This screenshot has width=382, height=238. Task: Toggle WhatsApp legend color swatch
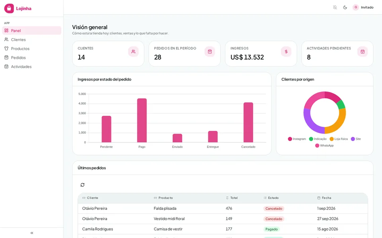(x=317, y=146)
